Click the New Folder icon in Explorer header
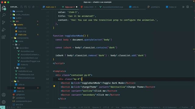This screenshot has height=109, width=195. click(x=25, y=7)
